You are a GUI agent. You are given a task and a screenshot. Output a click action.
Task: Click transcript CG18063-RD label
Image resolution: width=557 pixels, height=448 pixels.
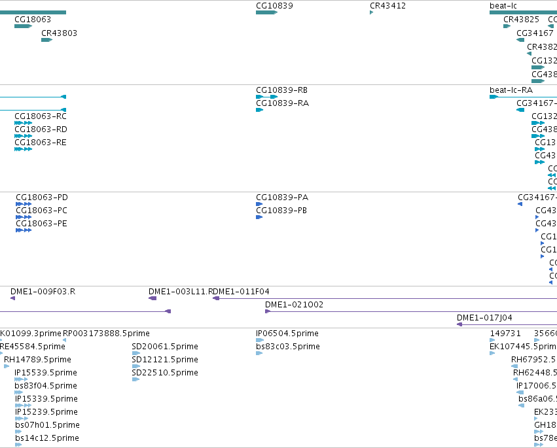[41, 129]
